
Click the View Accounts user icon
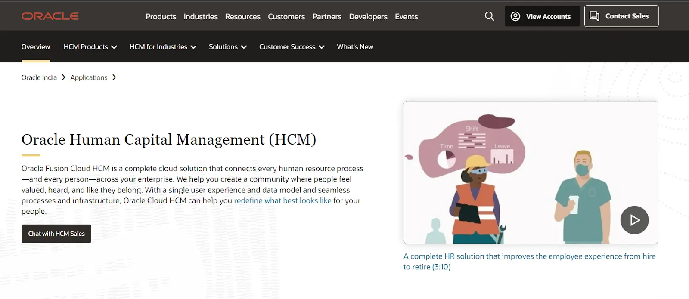tap(515, 16)
